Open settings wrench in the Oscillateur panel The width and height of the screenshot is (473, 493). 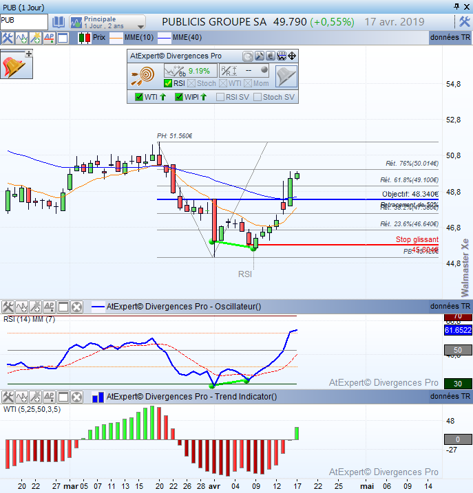(8, 307)
